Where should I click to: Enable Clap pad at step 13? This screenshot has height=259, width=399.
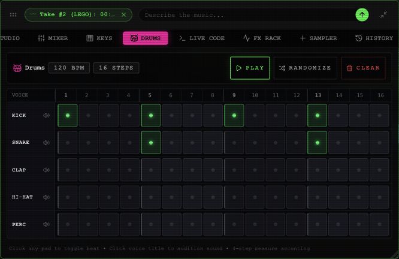[x=318, y=170]
